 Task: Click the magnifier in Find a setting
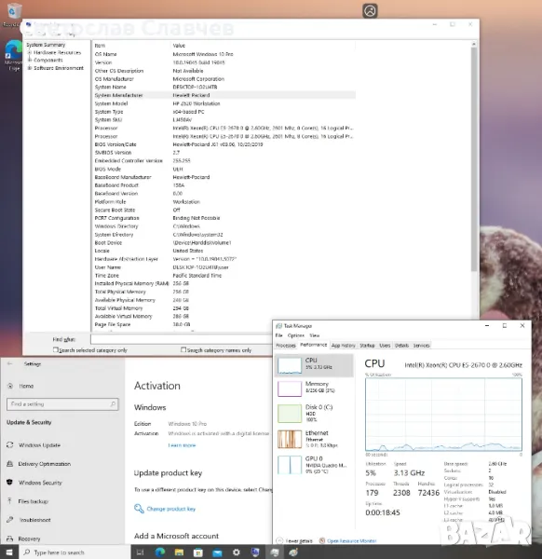tap(113, 404)
